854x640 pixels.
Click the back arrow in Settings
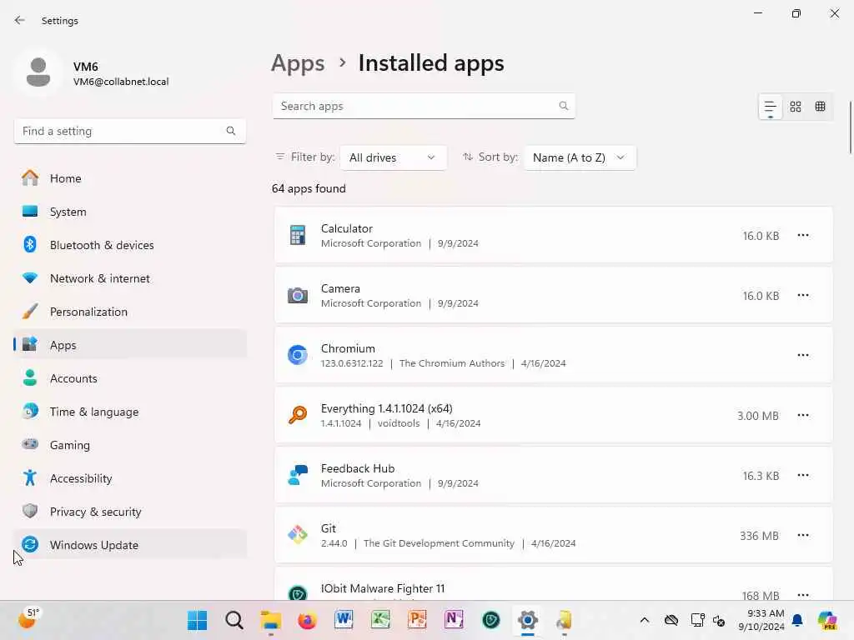coord(20,20)
